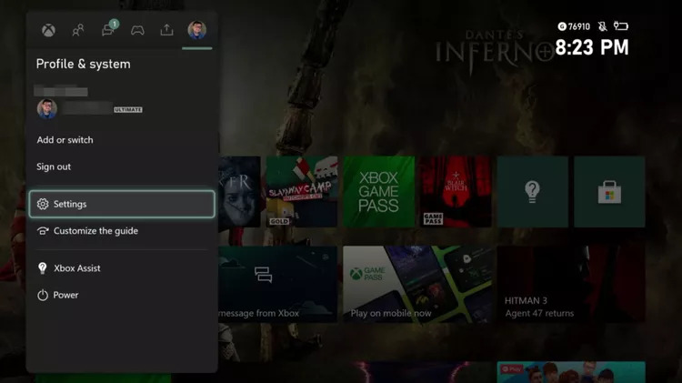Click the Customize the guide icon
This screenshot has height=383, width=682.
tap(43, 231)
